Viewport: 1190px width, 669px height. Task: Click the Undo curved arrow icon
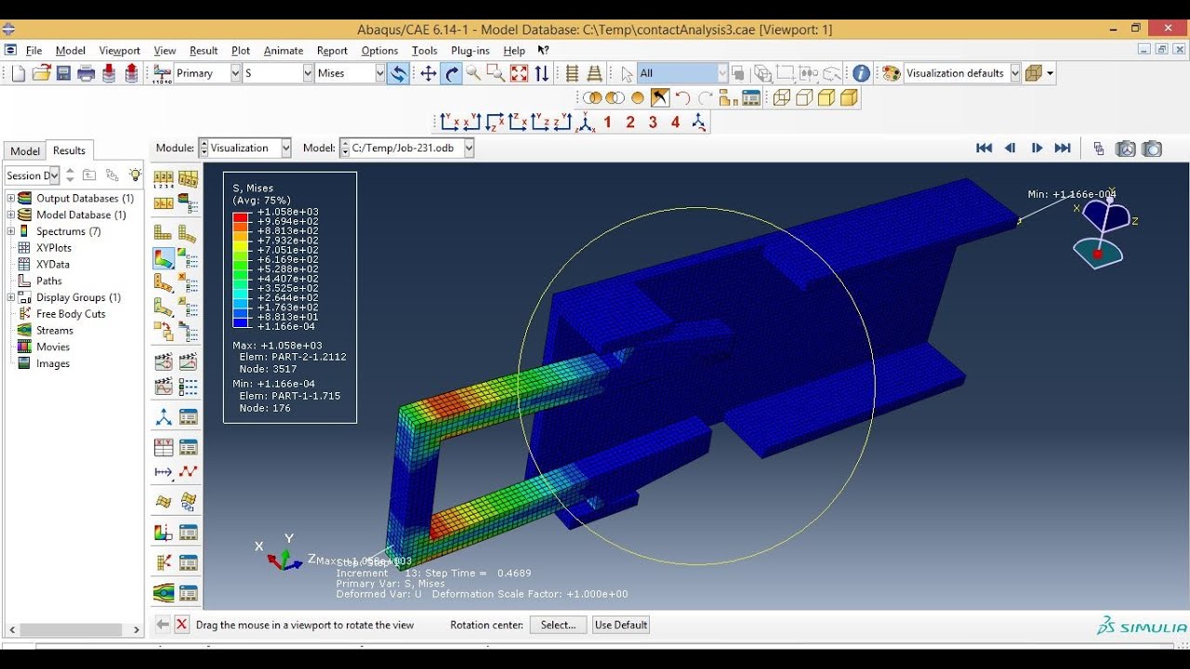682,98
